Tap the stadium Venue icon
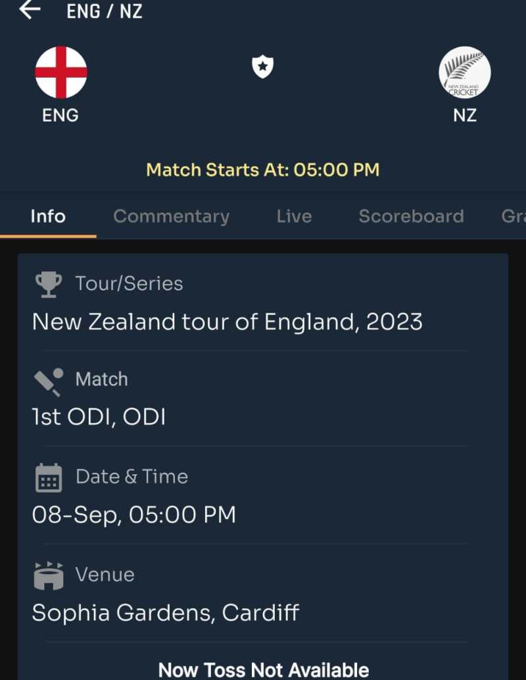This screenshot has height=680, width=526. [x=48, y=575]
